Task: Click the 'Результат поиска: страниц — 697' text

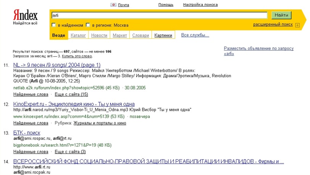Action: 41,52
